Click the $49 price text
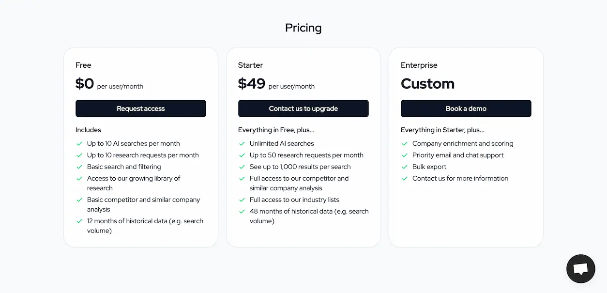607x293 pixels. pos(251,83)
